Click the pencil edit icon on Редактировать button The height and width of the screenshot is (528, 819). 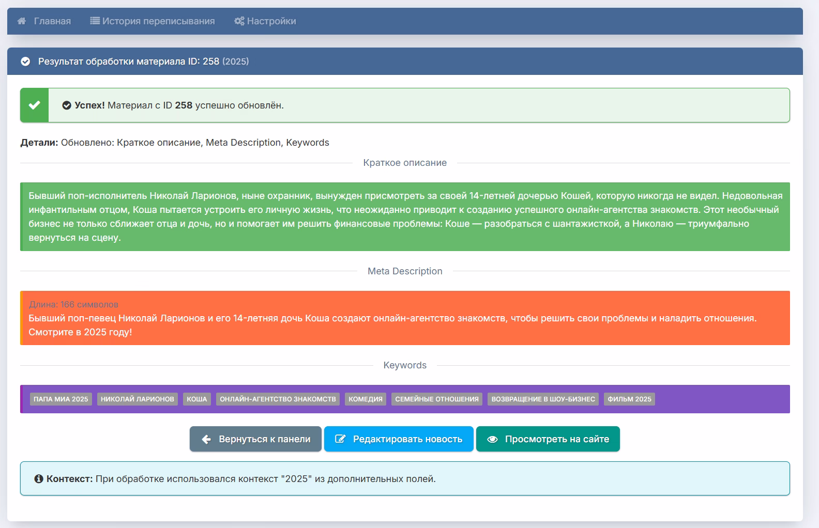pyautogui.click(x=340, y=439)
